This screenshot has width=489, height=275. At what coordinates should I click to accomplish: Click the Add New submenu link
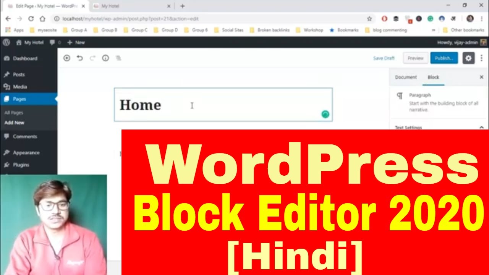click(x=14, y=123)
